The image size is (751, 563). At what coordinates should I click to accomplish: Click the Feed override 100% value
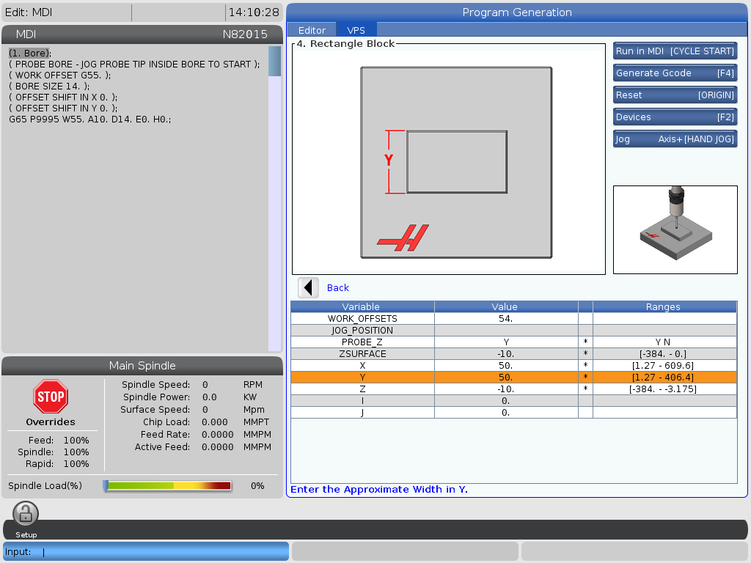[x=76, y=440]
